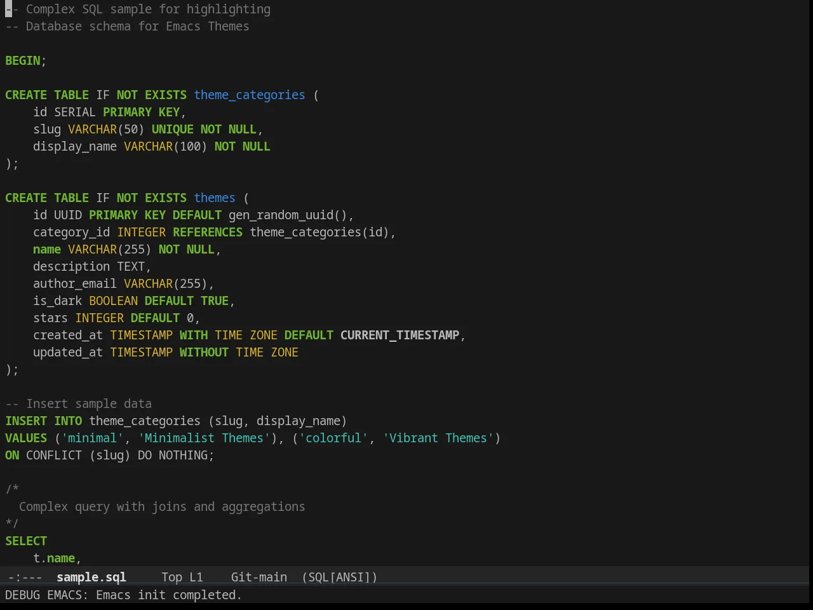The height and width of the screenshot is (610, 813).
Task: Click the 'minimal' string literal
Action: coord(92,438)
